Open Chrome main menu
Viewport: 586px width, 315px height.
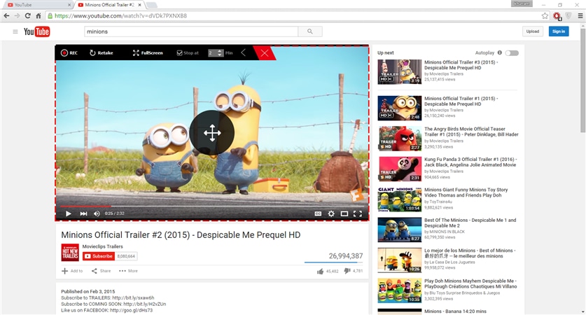click(x=580, y=15)
